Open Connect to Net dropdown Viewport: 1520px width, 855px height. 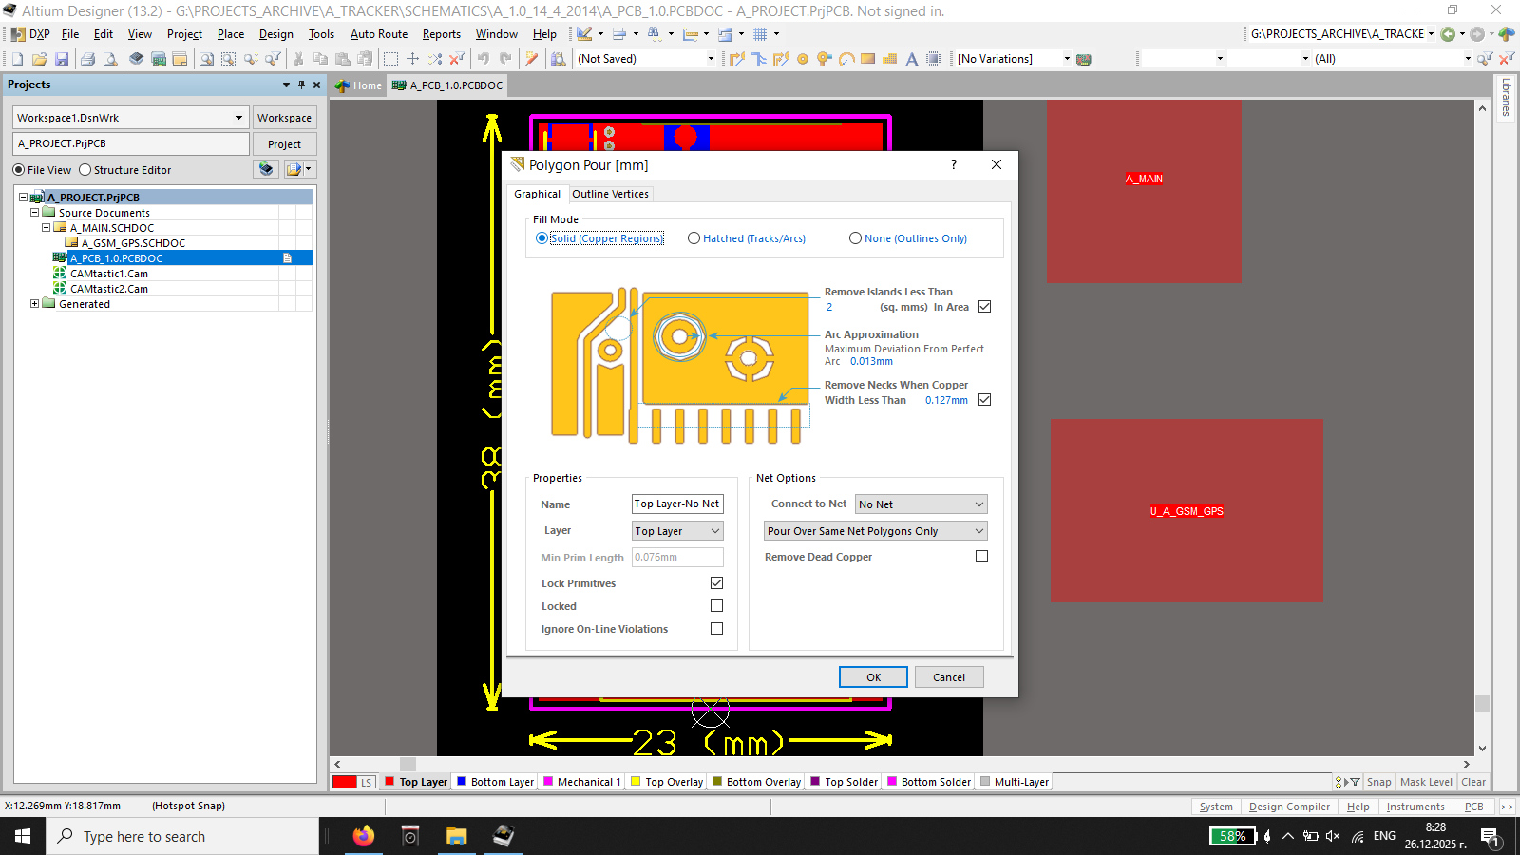[x=921, y=504]
